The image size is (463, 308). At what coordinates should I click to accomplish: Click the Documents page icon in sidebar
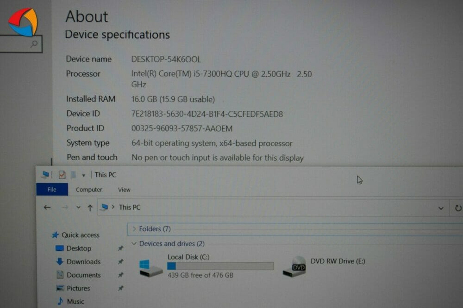[60, 274]
